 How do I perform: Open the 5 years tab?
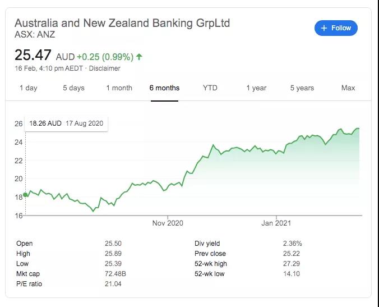pos(302,88)
